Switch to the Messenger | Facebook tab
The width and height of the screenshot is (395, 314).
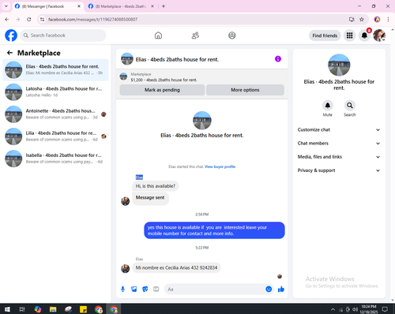47,6
